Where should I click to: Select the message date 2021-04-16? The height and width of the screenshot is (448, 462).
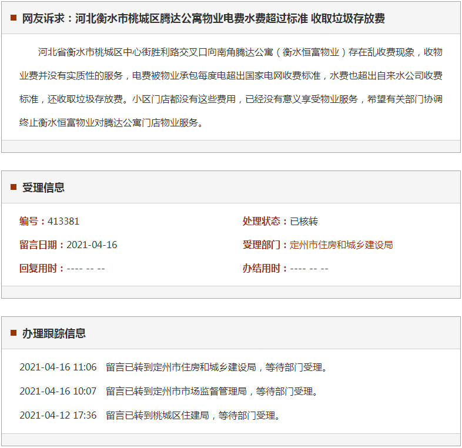point(92,245)
